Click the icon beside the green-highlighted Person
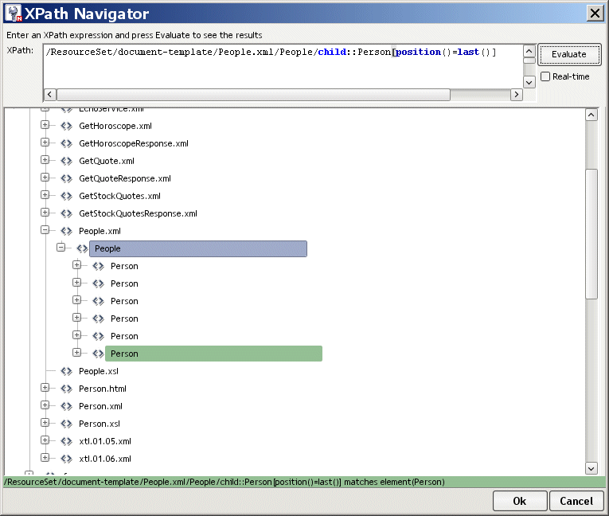The image size is (609, 516). tap(98, 354)
